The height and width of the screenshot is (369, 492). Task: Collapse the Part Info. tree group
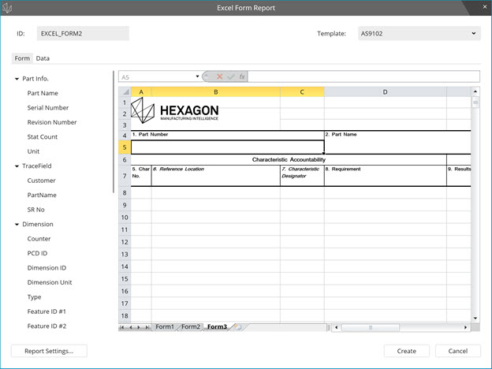coord(17,79)
